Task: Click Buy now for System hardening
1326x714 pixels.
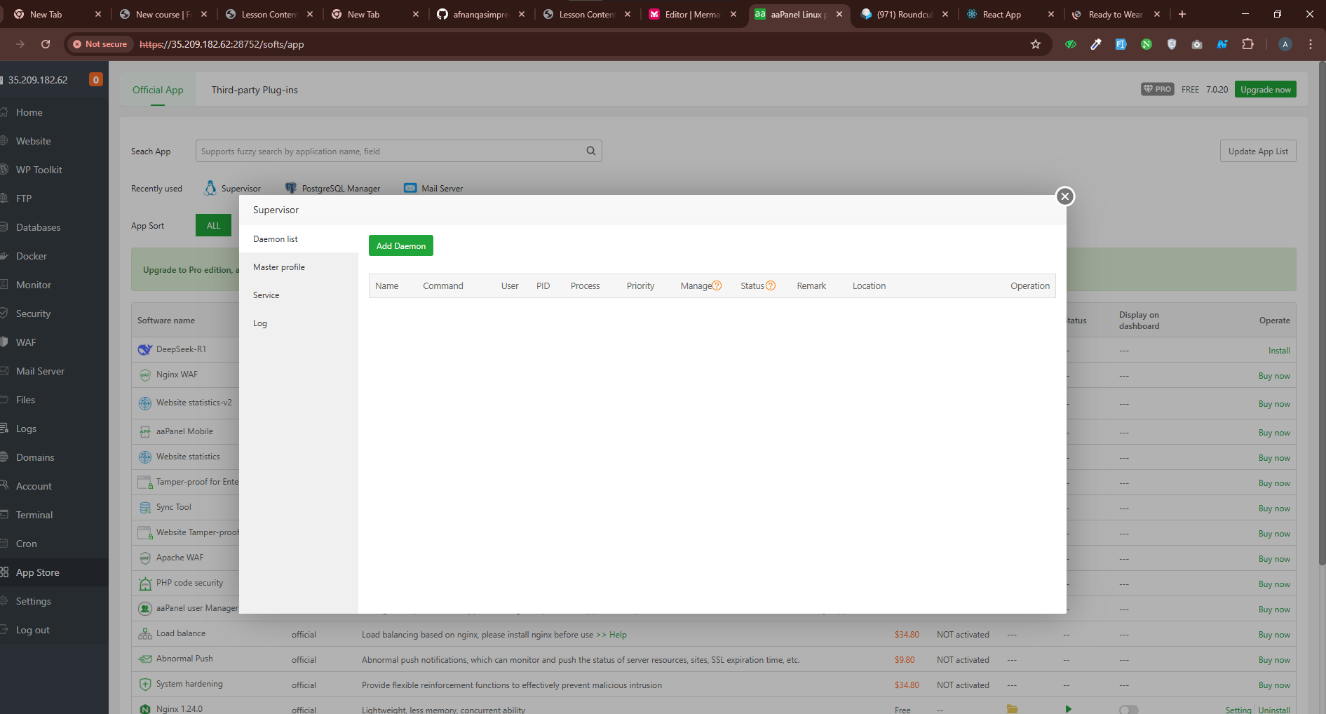Action: pos(1273,685)
